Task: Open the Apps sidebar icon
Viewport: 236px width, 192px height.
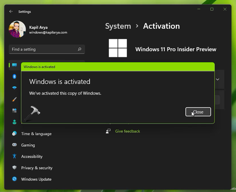Action: pos(14,110)
